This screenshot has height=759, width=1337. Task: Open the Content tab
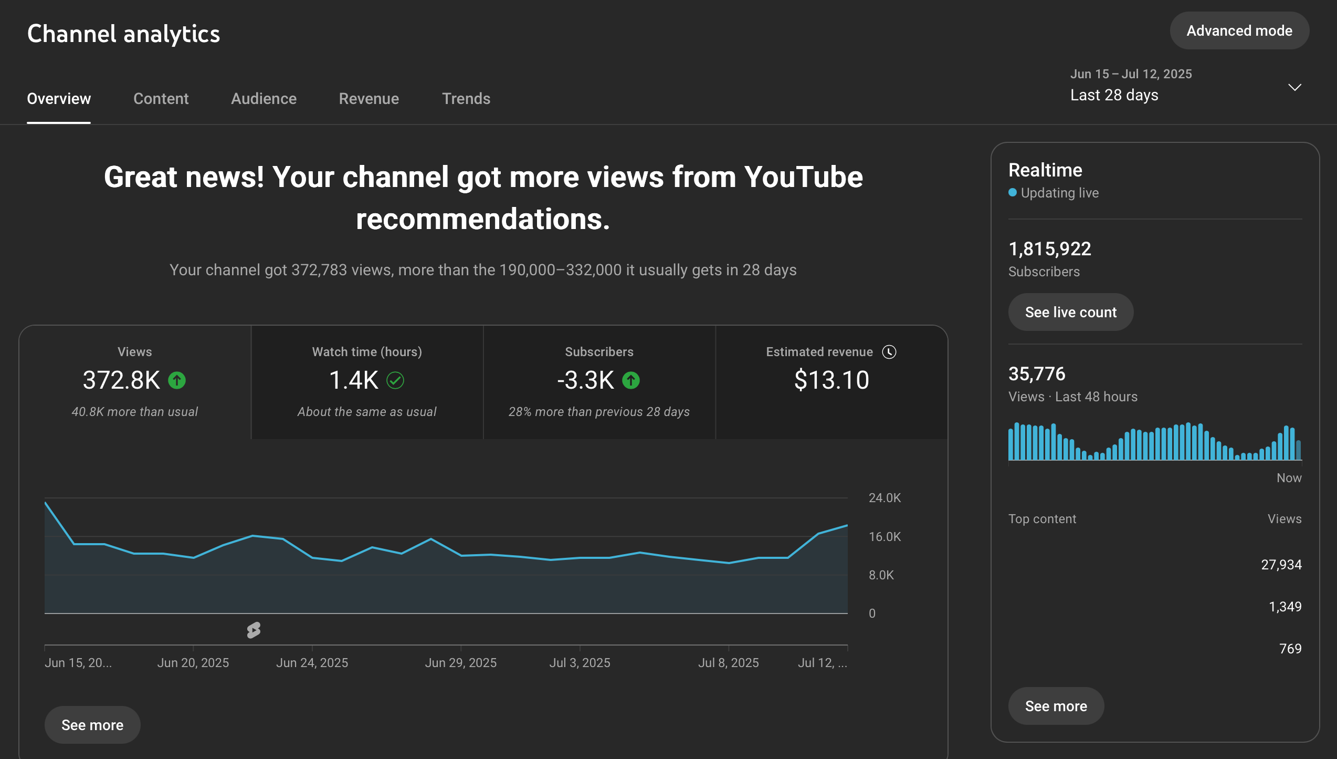click(161, 99)
